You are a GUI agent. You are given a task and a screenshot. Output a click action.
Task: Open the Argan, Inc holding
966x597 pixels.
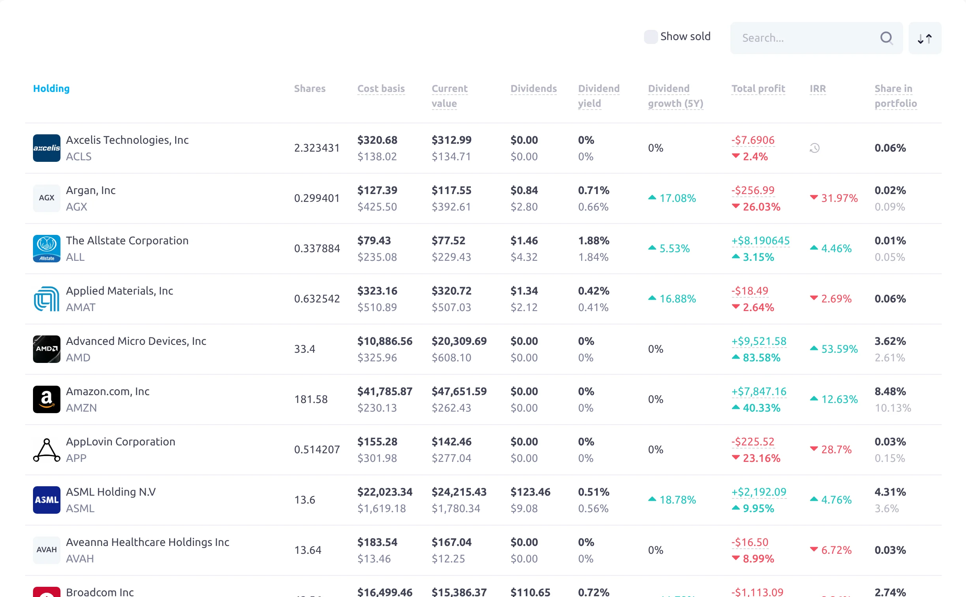[91, 190]
